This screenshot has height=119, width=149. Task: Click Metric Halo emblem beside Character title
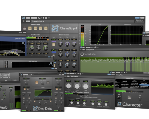[x=119, y=104]
